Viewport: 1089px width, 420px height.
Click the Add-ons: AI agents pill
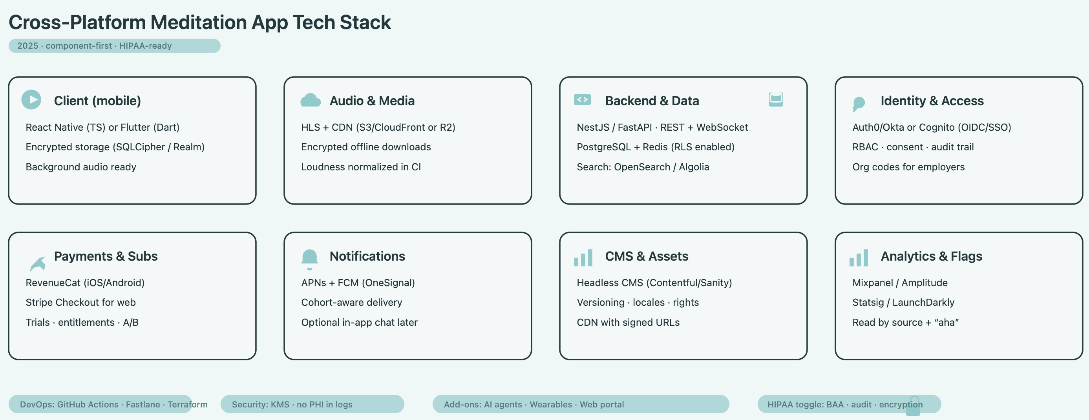click(581, 404)
